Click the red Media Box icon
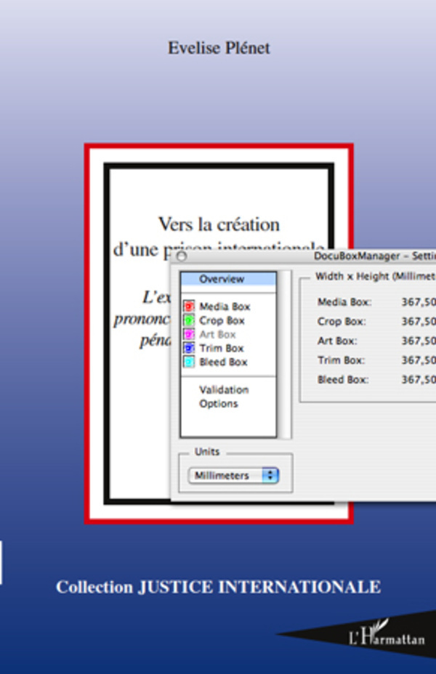Image resolution: width=436 pixels, height=674 pixels. 189,306
